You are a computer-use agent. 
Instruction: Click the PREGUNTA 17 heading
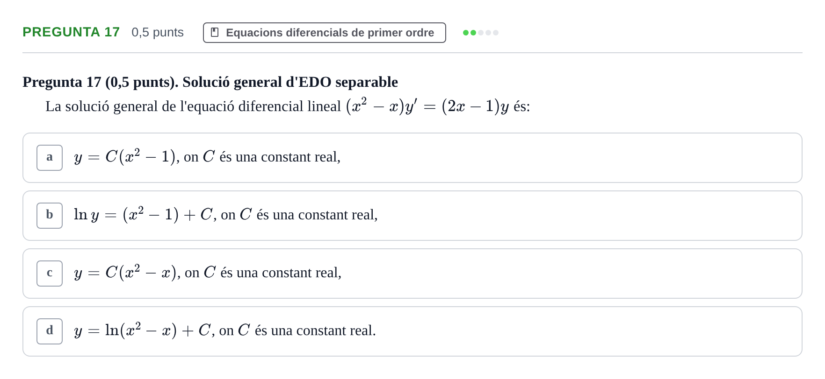click(x=71, y=32)
